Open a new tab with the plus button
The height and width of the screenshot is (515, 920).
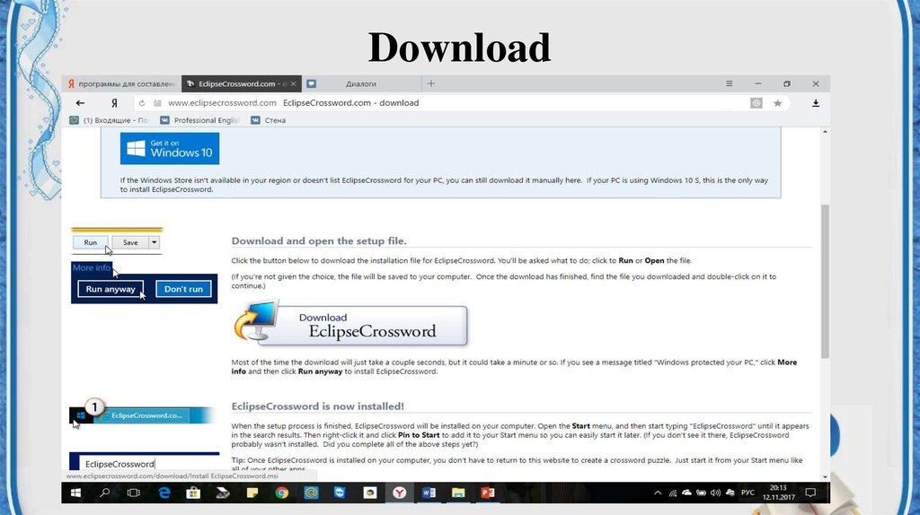tap(430, 83)
